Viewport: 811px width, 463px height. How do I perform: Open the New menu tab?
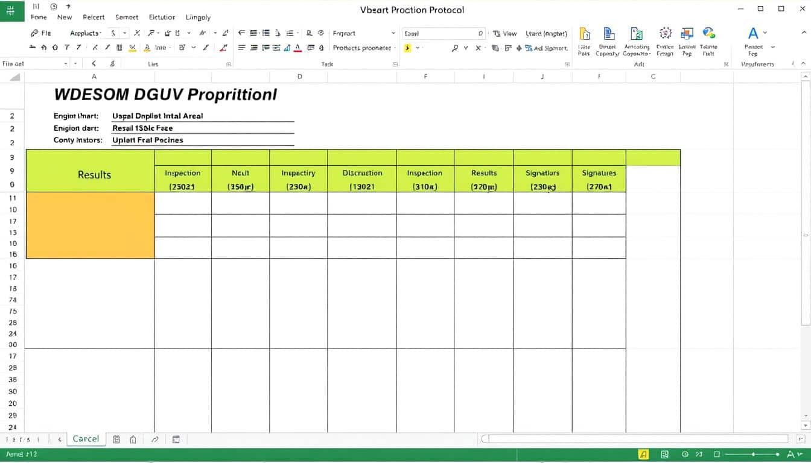click(x=65, y=17)
